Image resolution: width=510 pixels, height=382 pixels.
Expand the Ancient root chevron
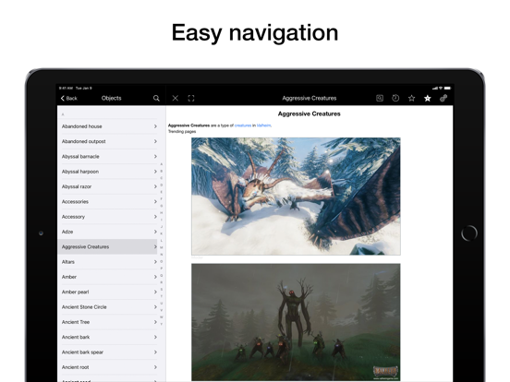point(155,367)
